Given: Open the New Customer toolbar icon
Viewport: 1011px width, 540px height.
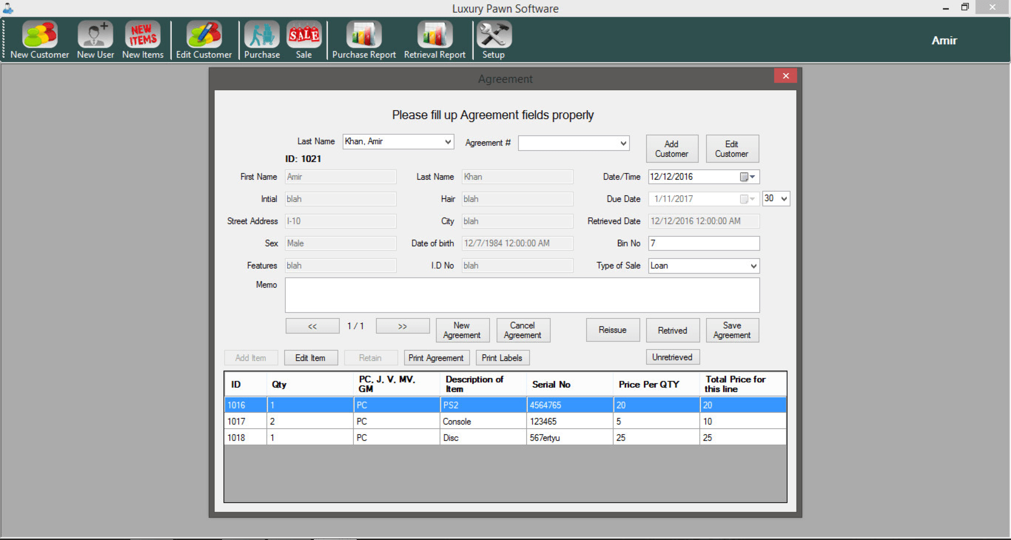Looking at the screenshot, I should (x=39, y=40).
